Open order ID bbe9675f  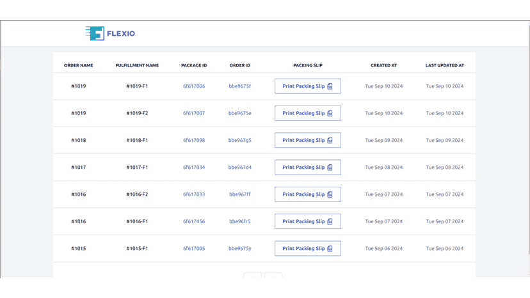coord(240,86)
